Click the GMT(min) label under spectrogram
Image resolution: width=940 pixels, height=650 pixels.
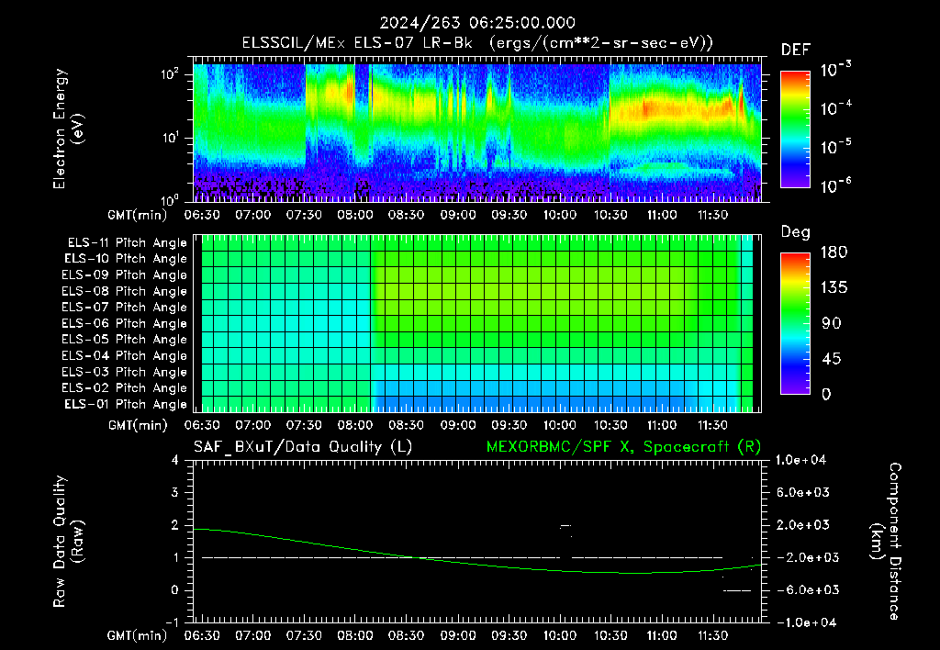(x=138, y=215)
